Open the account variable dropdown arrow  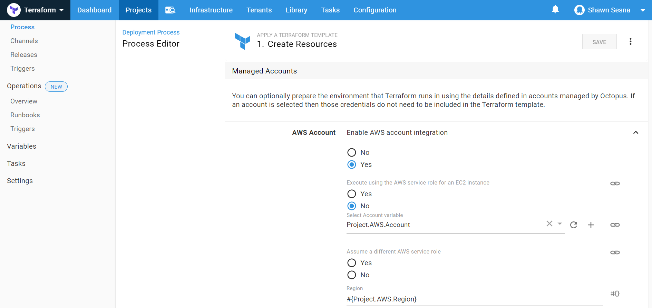560,223
